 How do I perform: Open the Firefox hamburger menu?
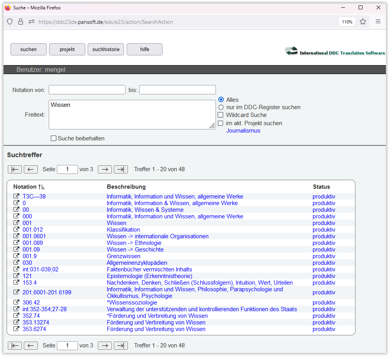pyautogui.click(x=378, y=22)
